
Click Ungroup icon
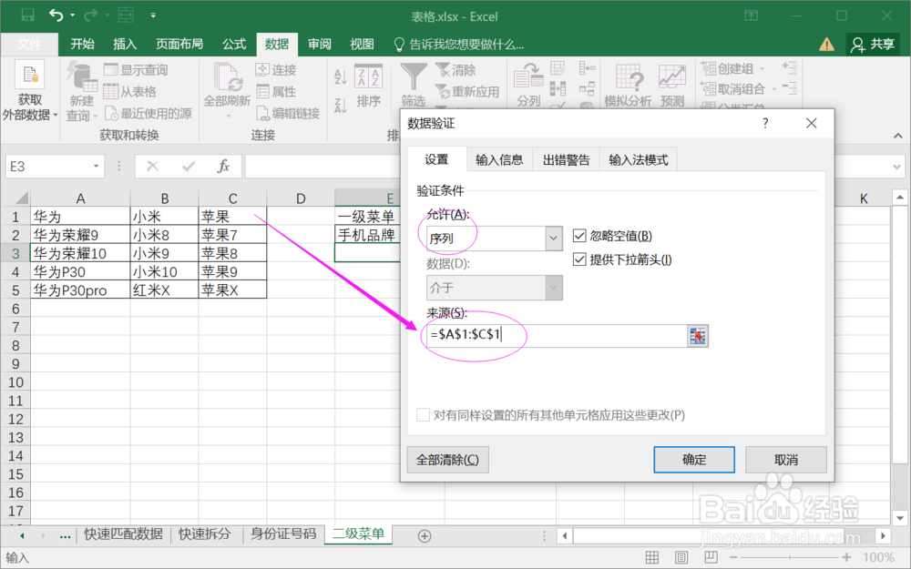point(708,89)
